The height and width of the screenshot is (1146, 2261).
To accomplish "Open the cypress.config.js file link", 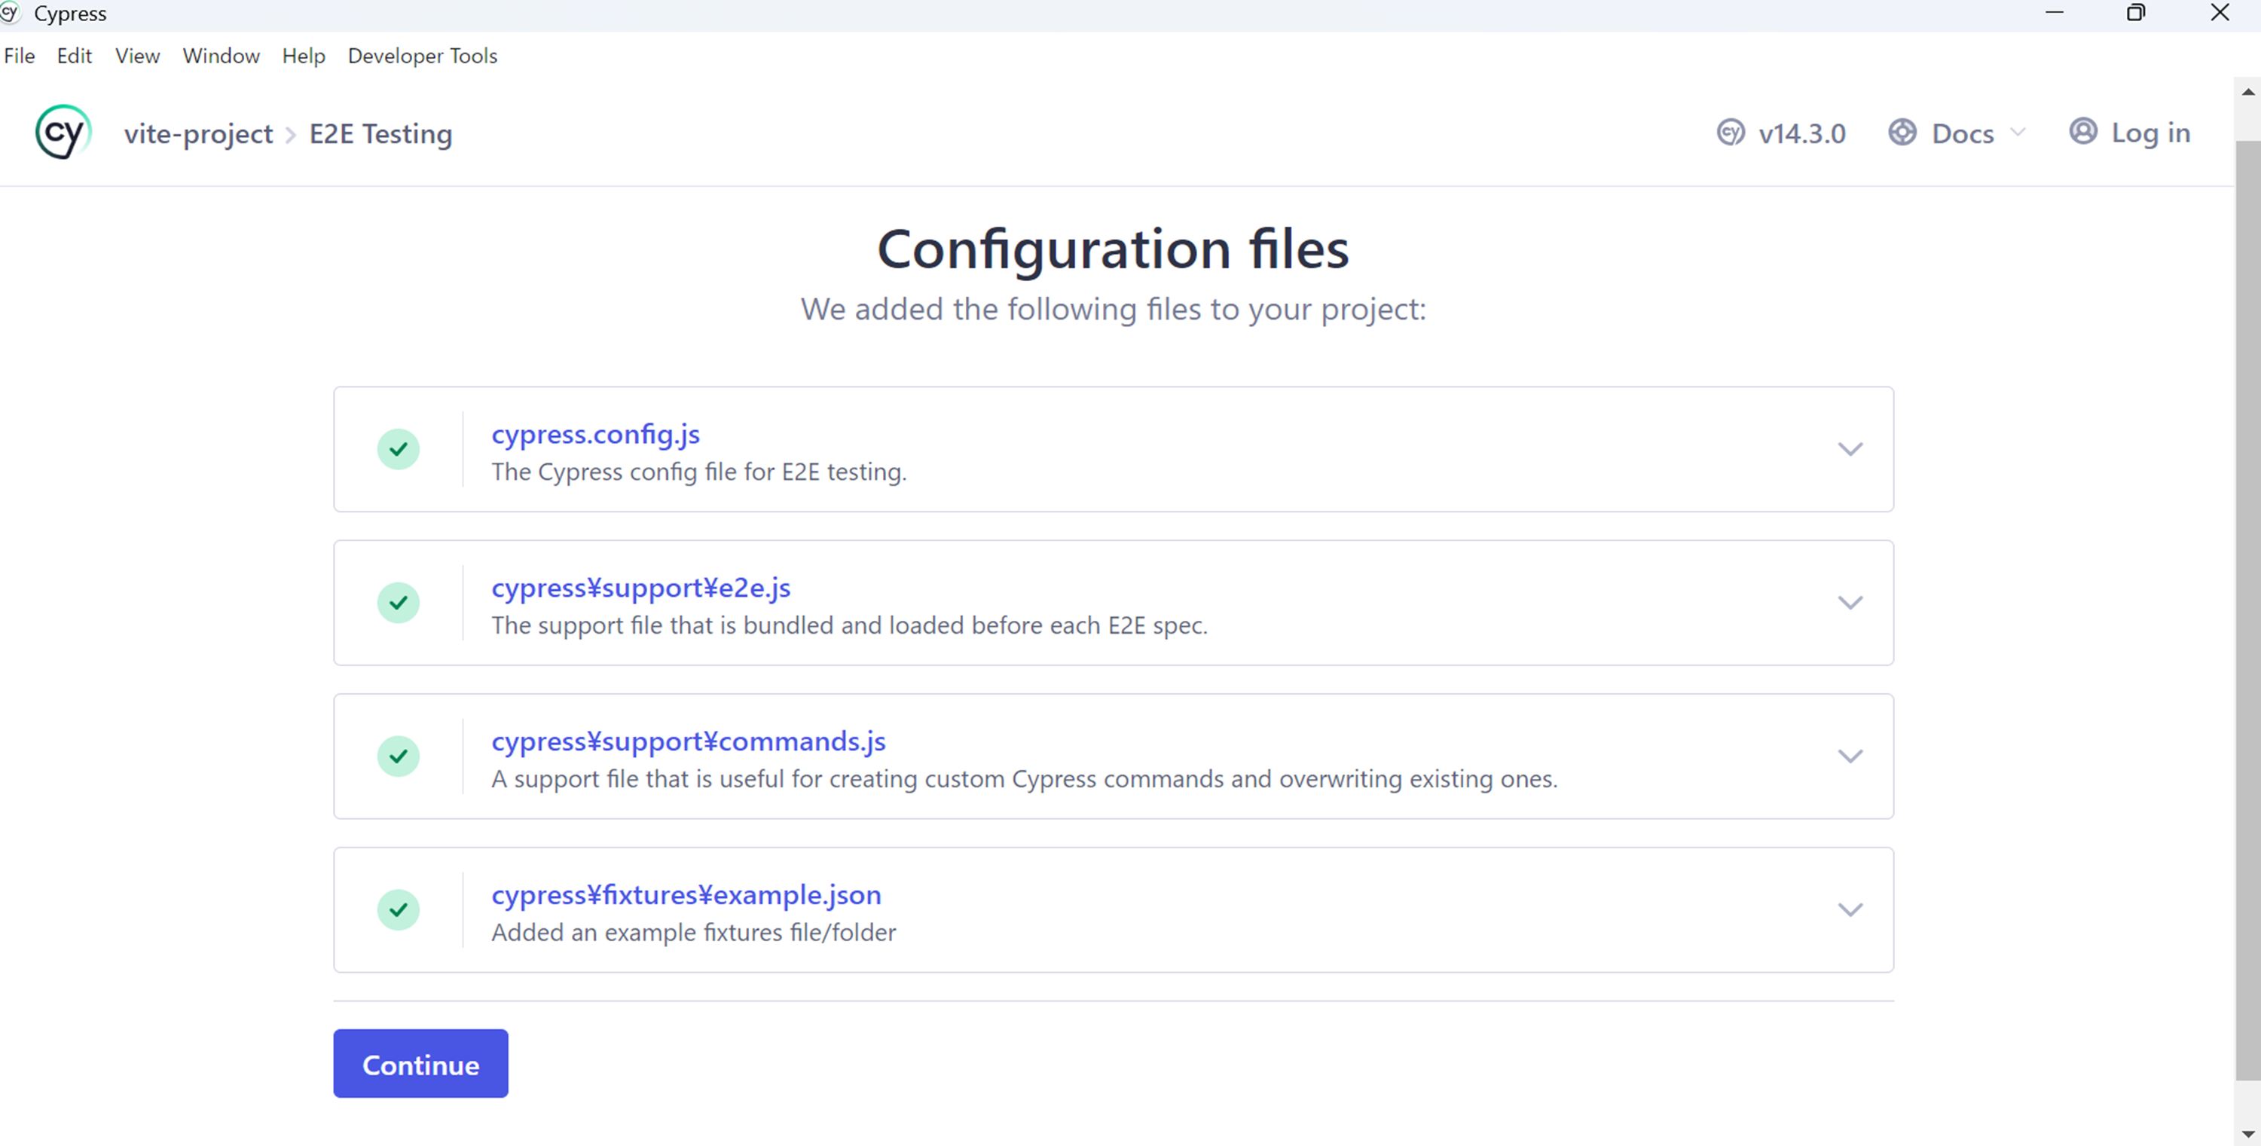I will click(595, 433).
